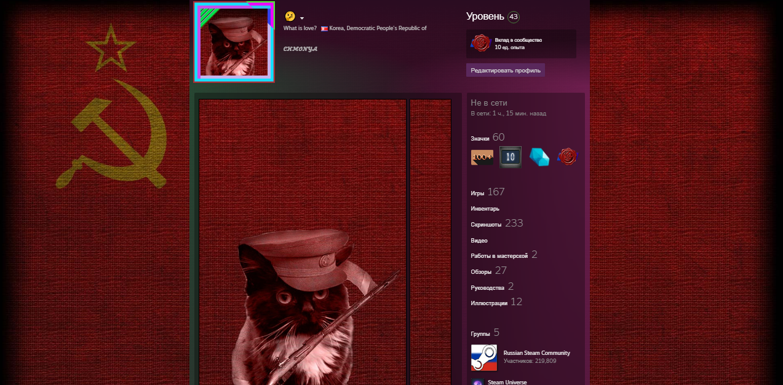The width and height of the screenshot is (783, 385).
Task: Open the red wax seal badge in badges row
Action: coord(567,157)
